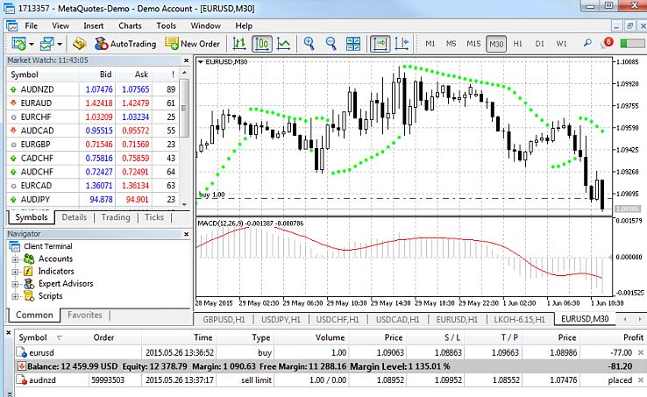
Task: Switch to M5 timeframe
Action: (x=451, y=43)
